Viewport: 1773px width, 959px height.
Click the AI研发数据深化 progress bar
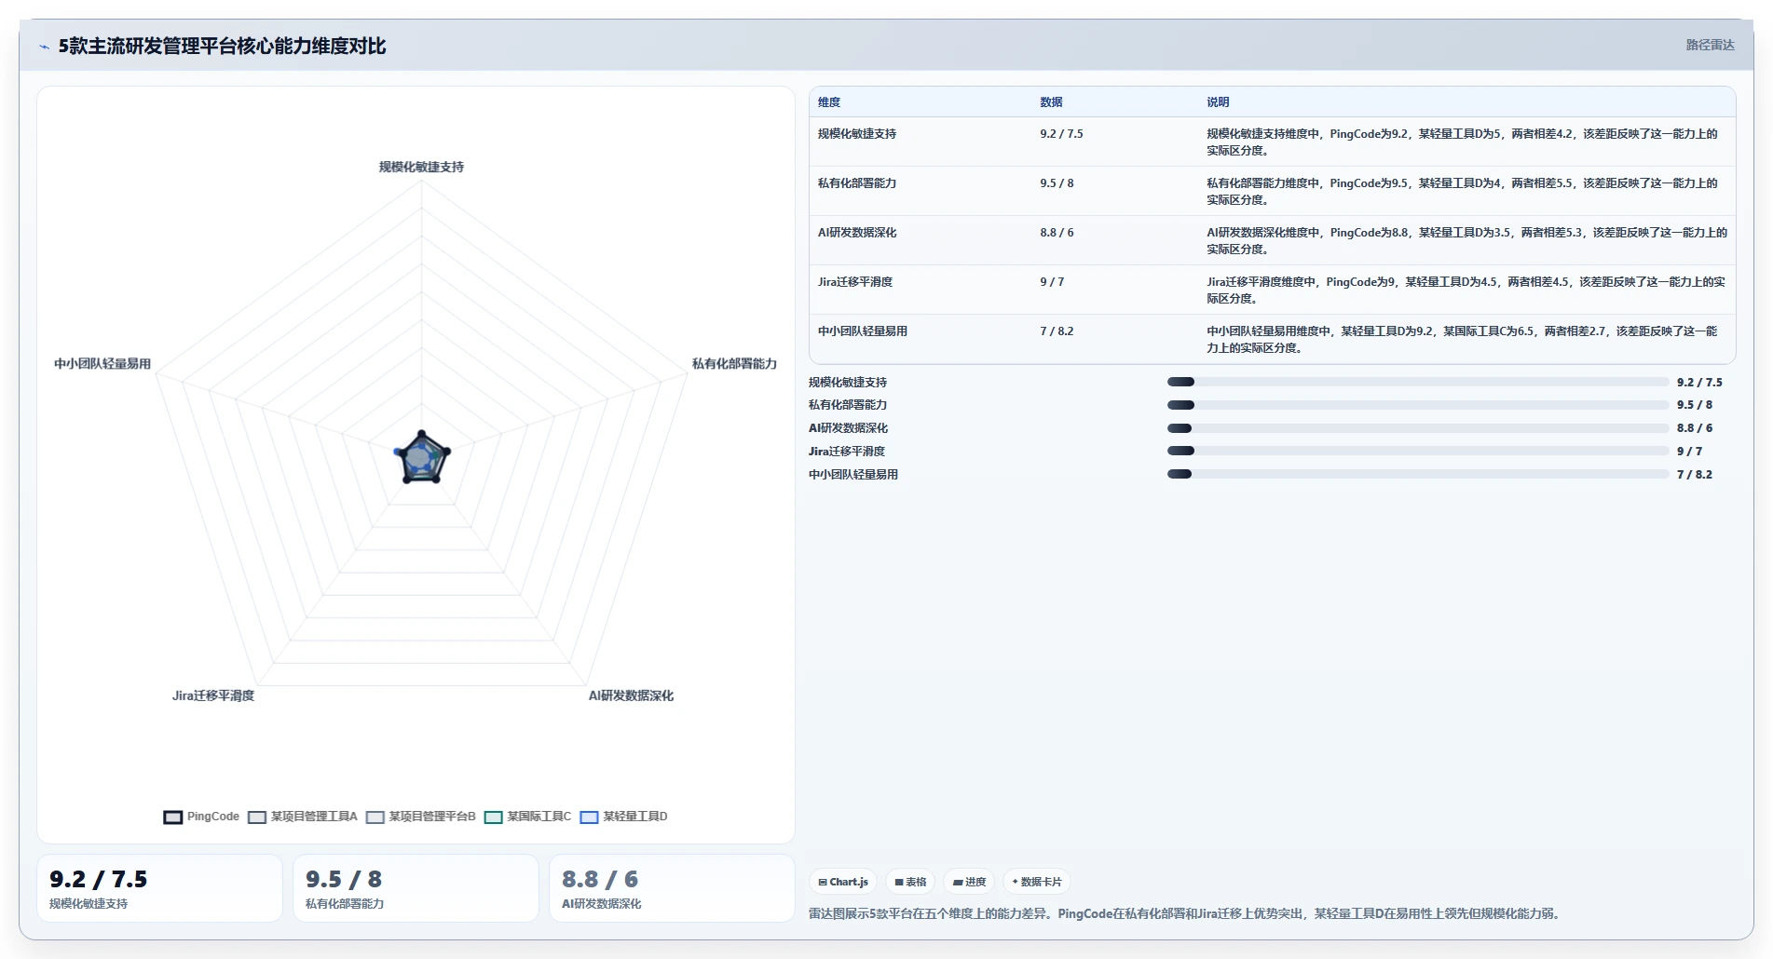(1418, 428)
